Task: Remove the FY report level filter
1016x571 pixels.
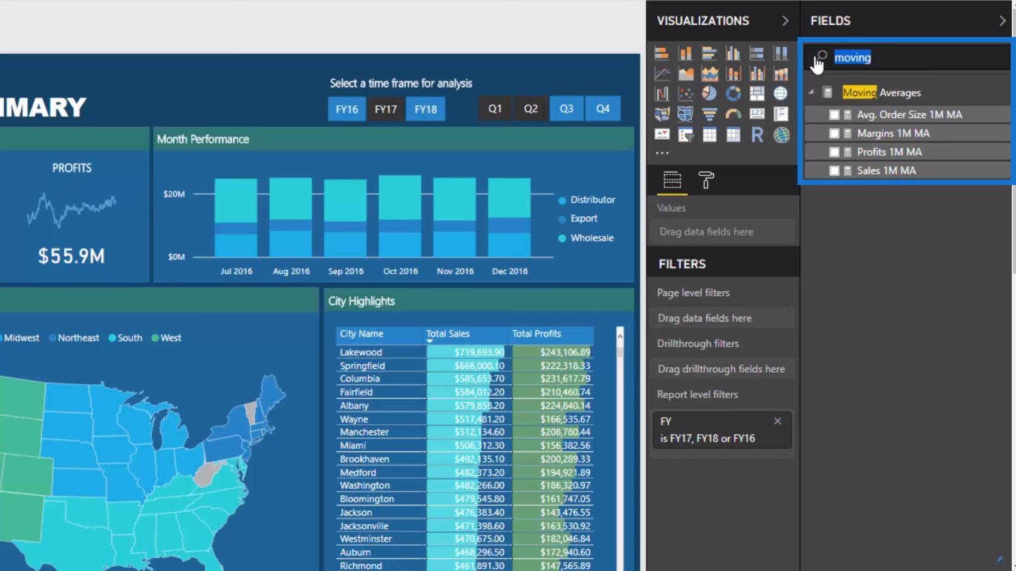Action: pyautogui.click(x=778, y=421)
